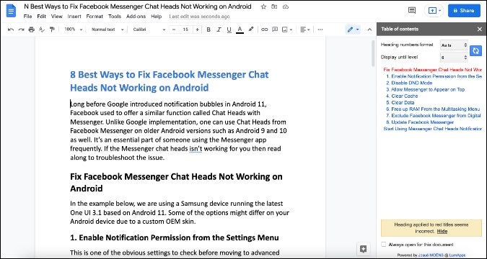The width and height of the screenshot is (487, 259).
Task: Open the zoom level dropdown
Action: coord(74,29)
